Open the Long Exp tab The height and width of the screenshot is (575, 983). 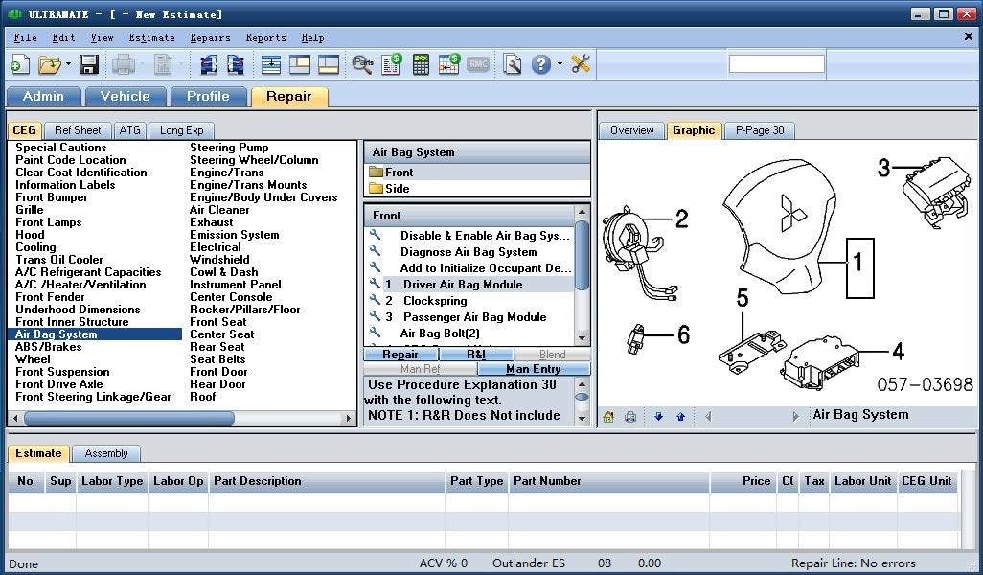click(x=181, y=130)
